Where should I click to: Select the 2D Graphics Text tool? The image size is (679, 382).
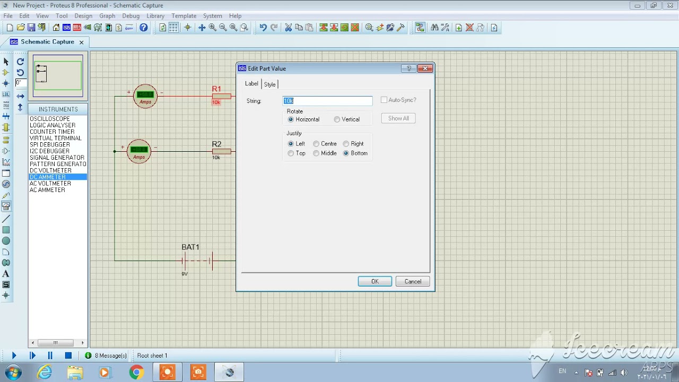click(6, 274)
